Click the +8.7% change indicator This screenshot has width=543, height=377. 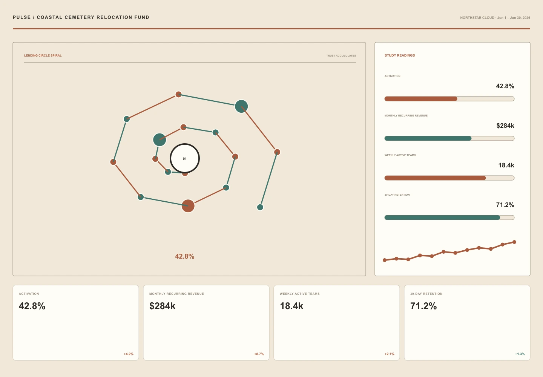point(259,354)
